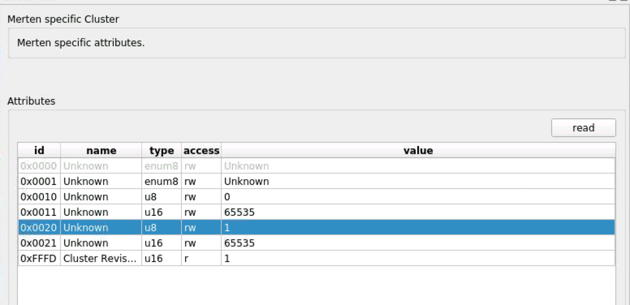Click the Unknown name in row 0x0021

pos(101,243)
